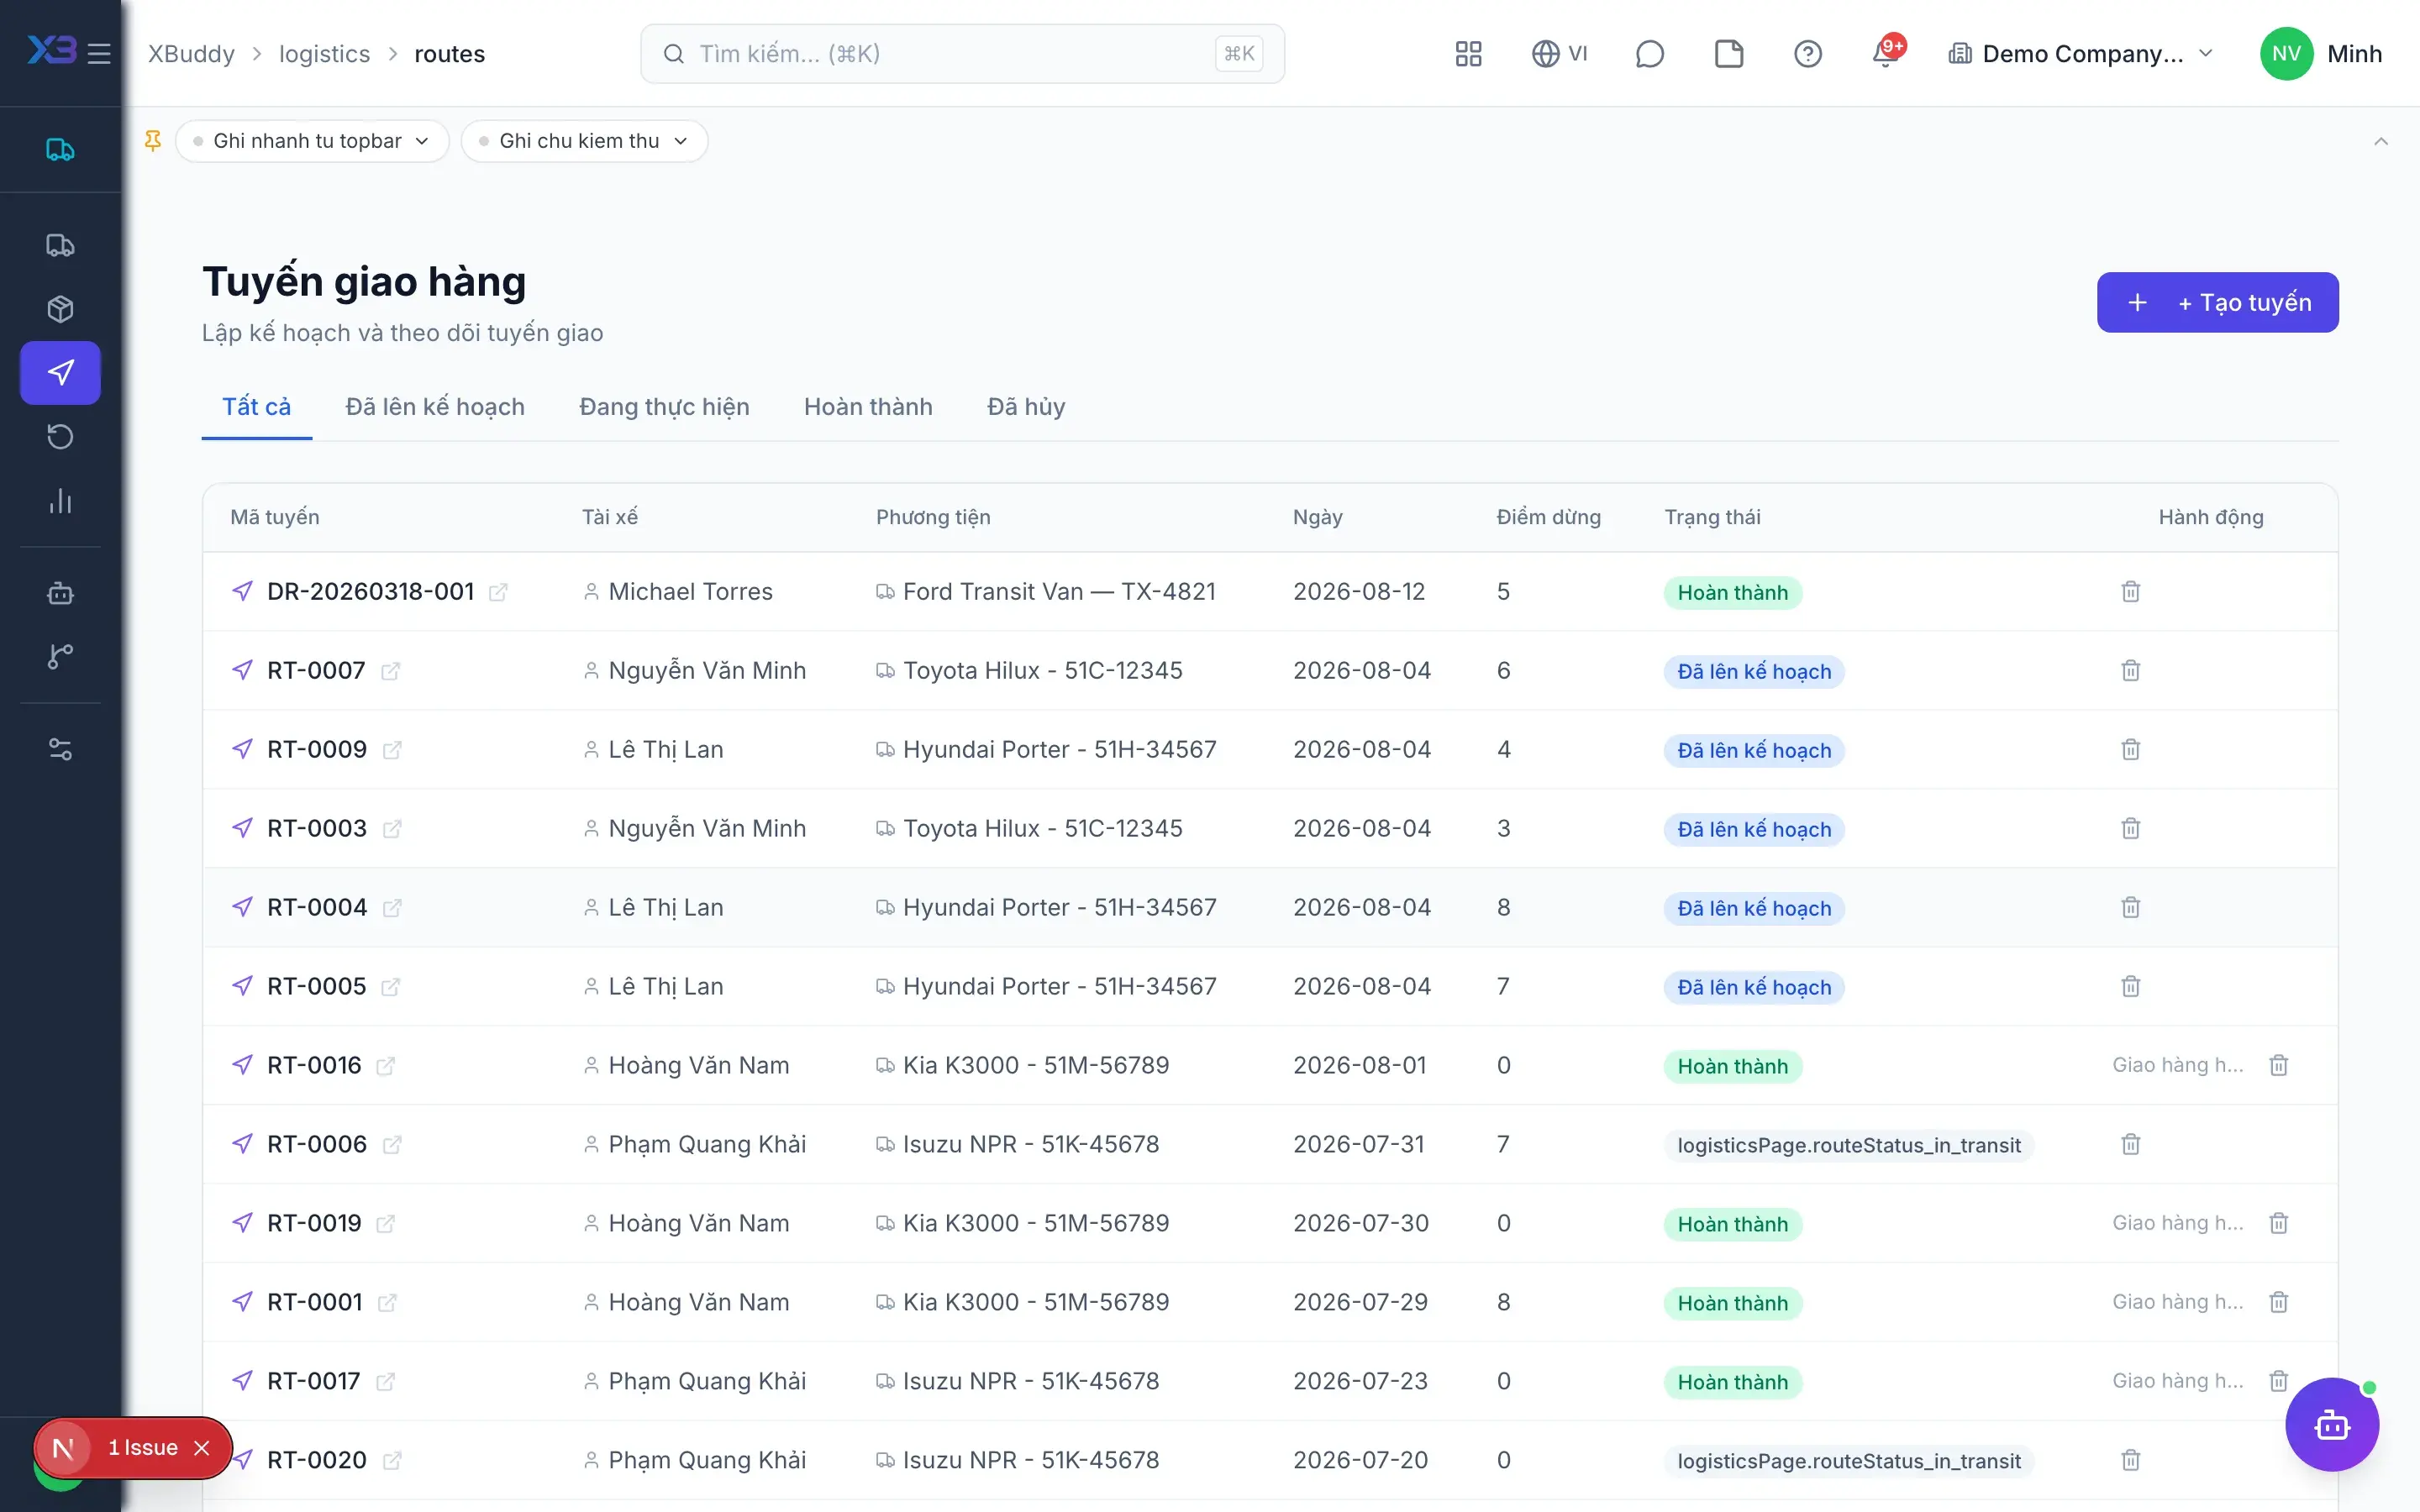Viewport: 2420px width, 1512px height.
Task: Dismiss the 1 Issue badge with its X
Action: [202, 1448]
